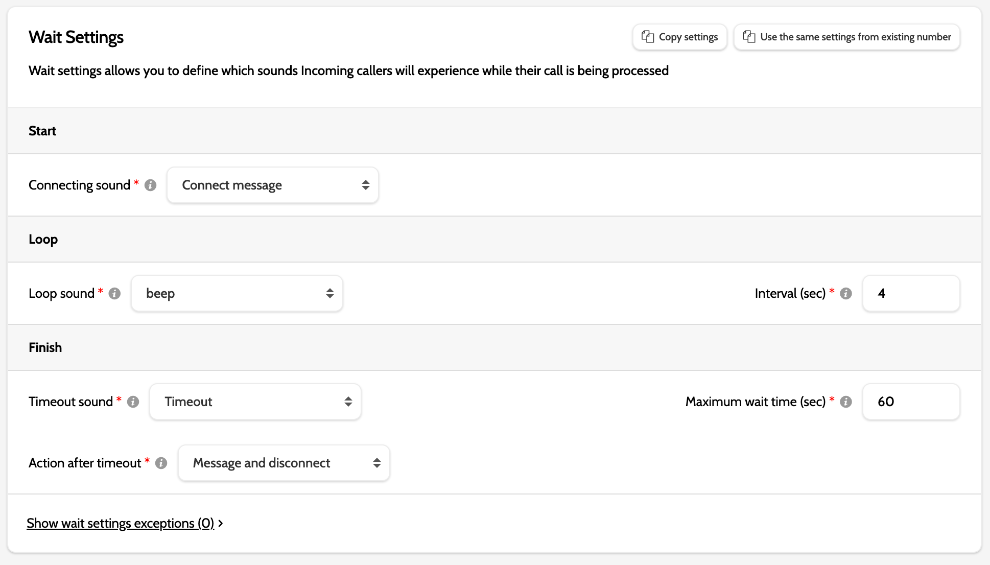This screenshot has width=990, height=565.
Task: Open the Timeout sound dropdown
Action: (x=255, y=402)
